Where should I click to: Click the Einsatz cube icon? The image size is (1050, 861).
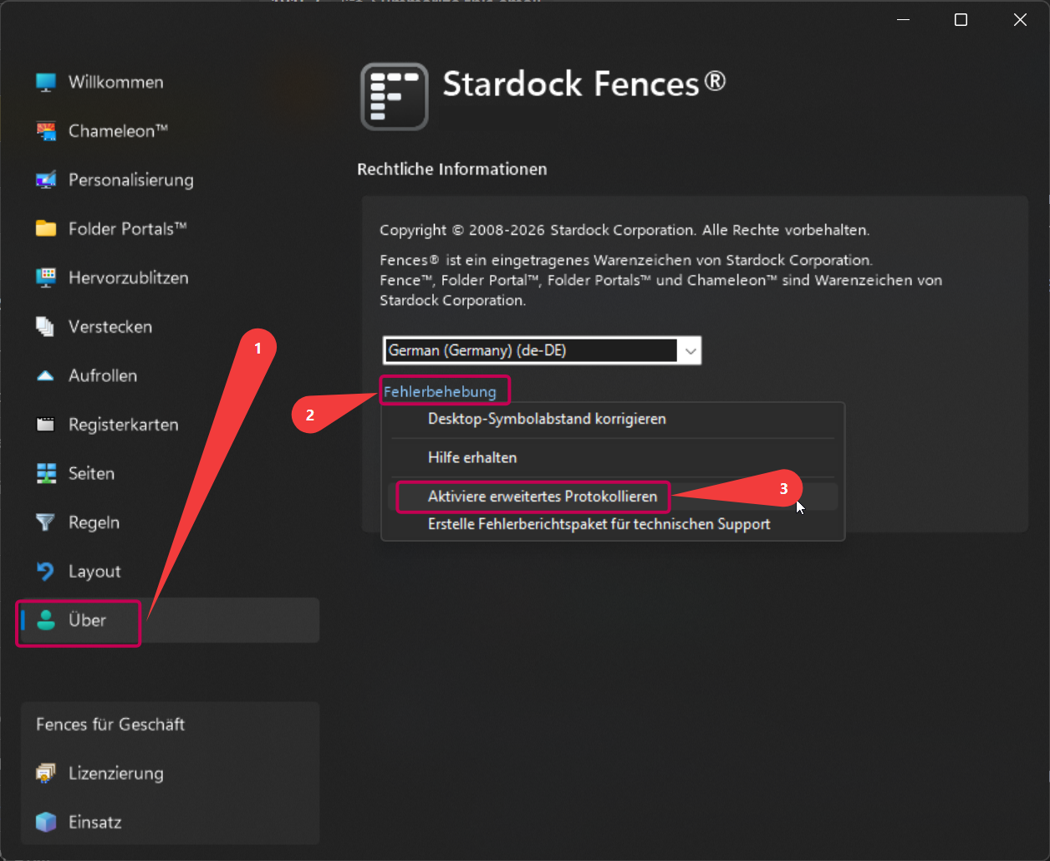coord(46,823)
